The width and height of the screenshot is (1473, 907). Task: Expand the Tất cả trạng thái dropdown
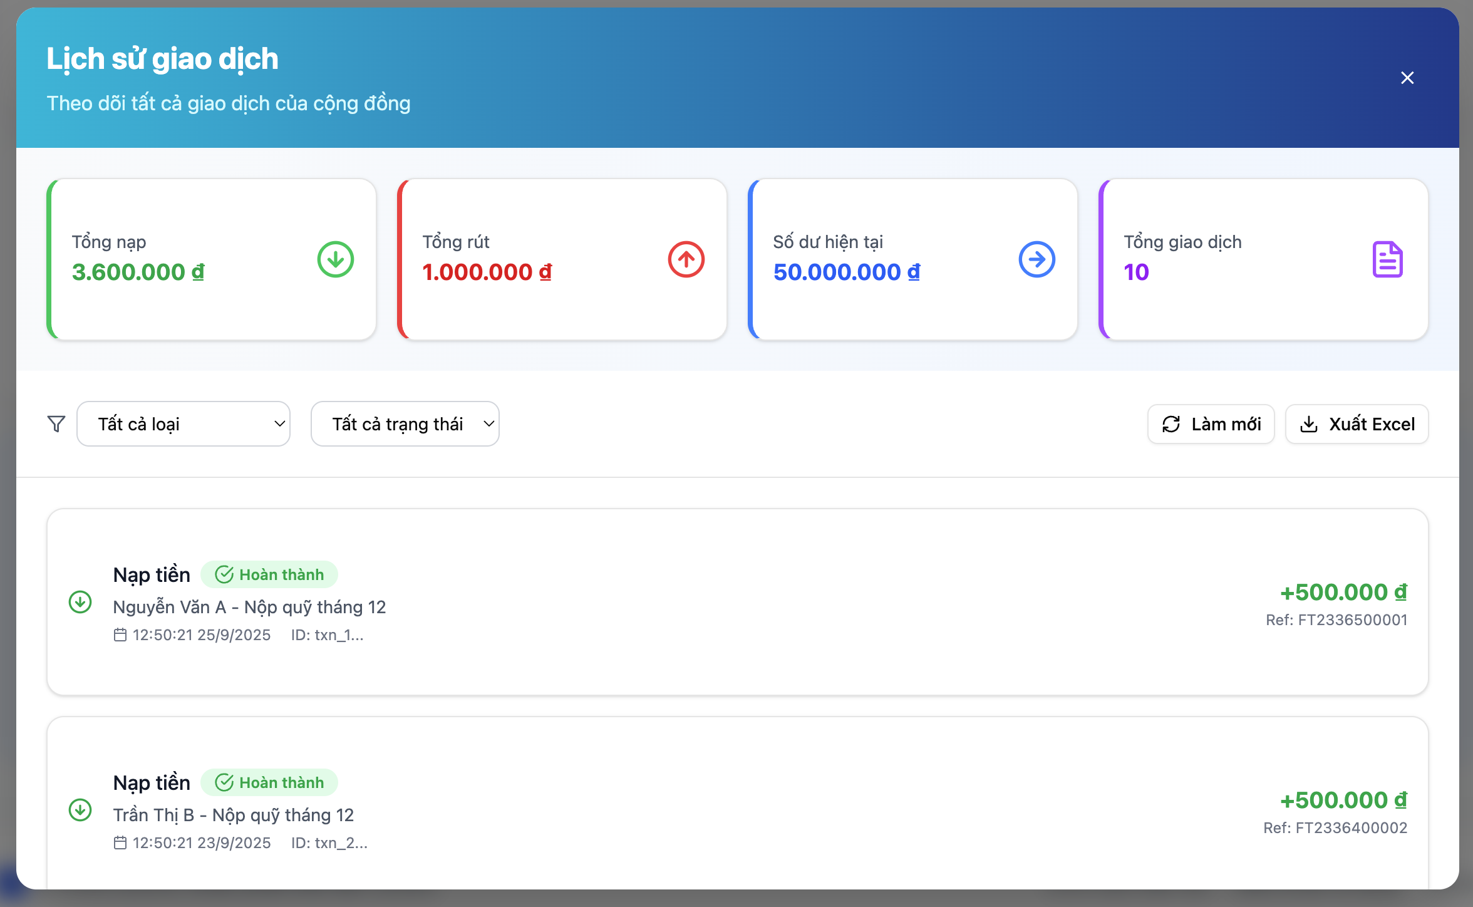tap(405, 424)
